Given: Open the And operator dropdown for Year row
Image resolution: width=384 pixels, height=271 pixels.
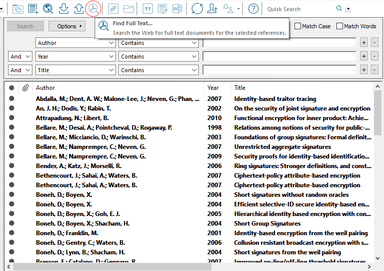Looking at the screenshot, I should 20,57.
